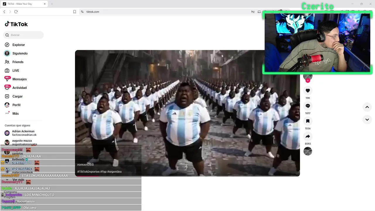Screen dimensions: 375x211
Task: Click the LIVE broadcast icon
Action: [7, 71]
